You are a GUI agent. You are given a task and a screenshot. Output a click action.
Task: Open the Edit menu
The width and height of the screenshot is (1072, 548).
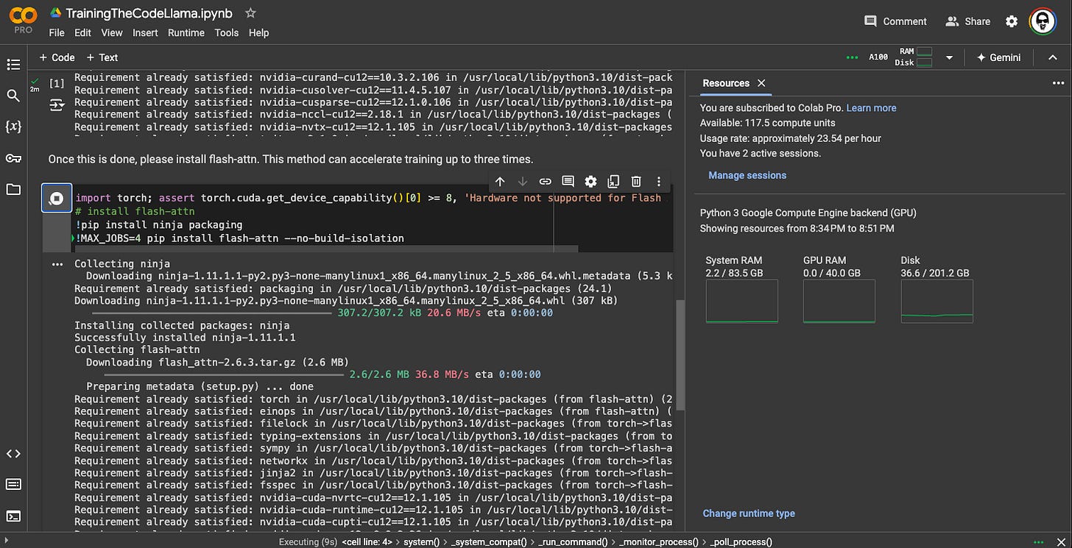pos(82,32)
